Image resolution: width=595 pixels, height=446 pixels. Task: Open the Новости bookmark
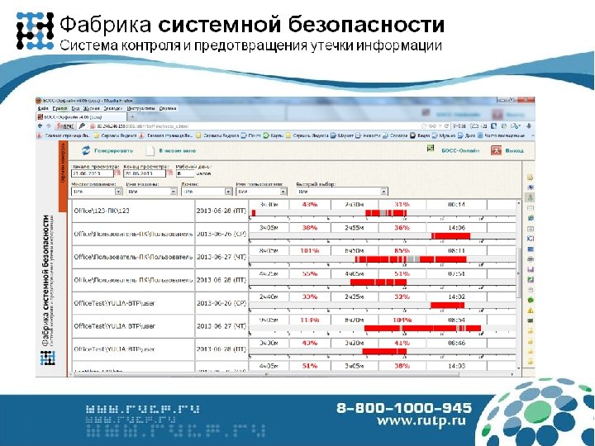click(x=368, y=135)
